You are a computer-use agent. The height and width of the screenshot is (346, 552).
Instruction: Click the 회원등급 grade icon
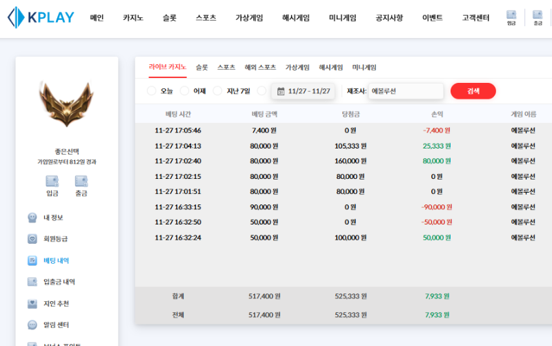point(32,239)
